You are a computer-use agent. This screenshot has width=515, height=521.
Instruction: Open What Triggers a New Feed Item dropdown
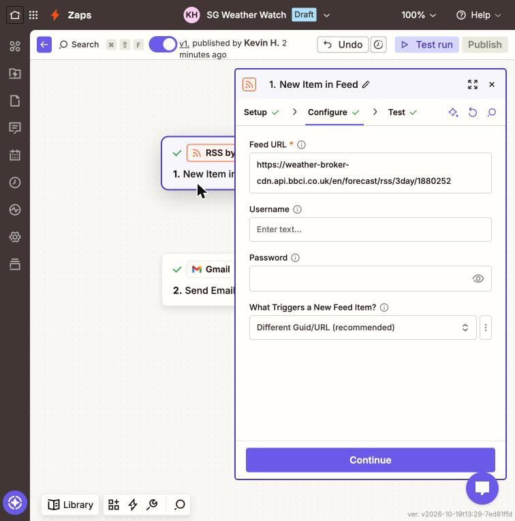click(x=363, y=328)
